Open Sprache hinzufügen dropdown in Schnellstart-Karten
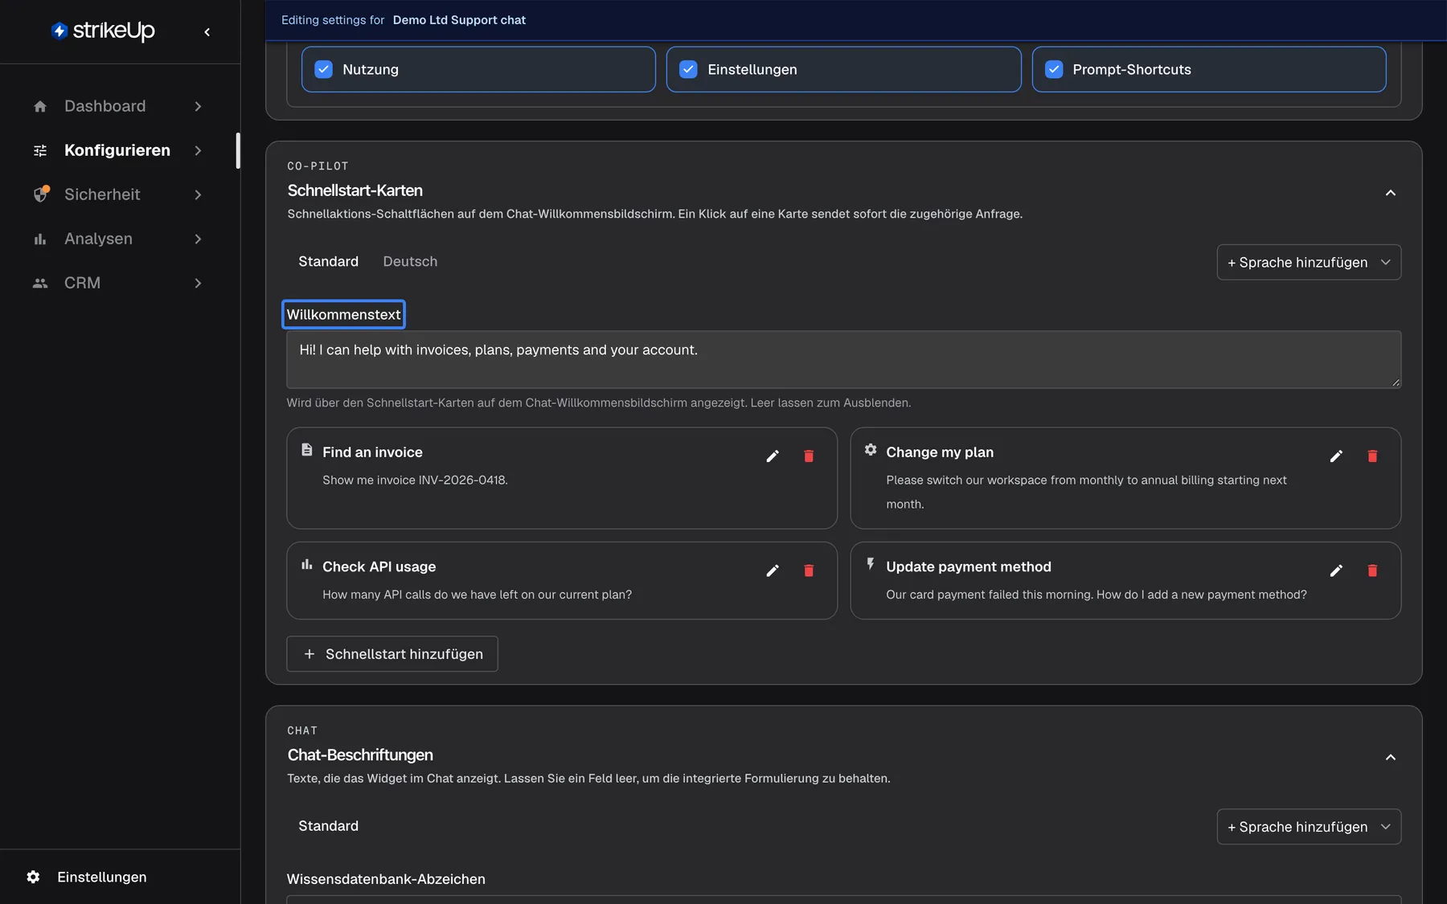1447x904 pixels. point(1309,263)
